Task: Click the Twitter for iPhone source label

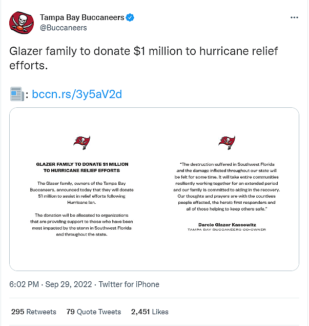Action: [129, 284]
